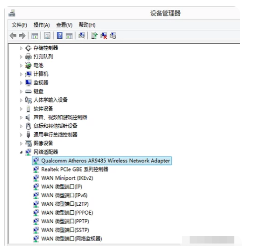Open the Help question-mark toolbar icon
The height and width of the screenshot is (246, 280).
[x=60, y=36]
